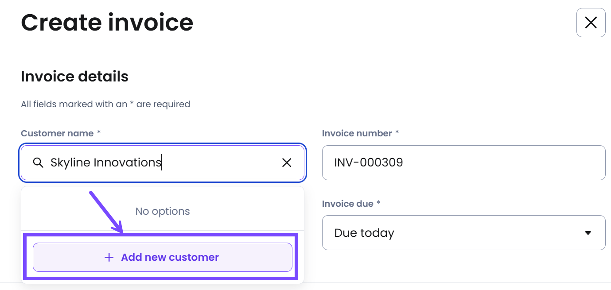Clear the Skyline Innovations search text
Image resolution: width=611 pixels, height=290 pixels.
tap(287, 162)
